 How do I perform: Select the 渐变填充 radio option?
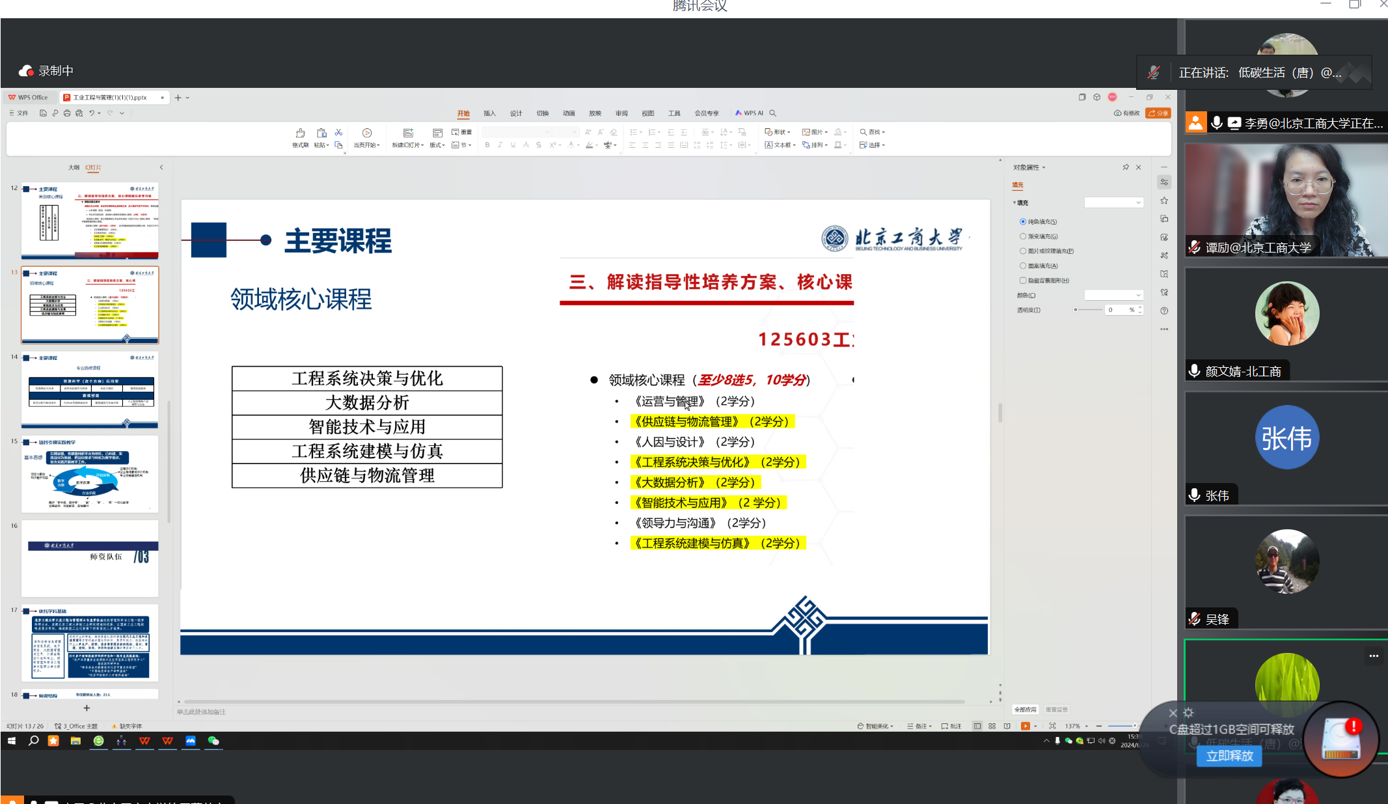pos(1023,236)
